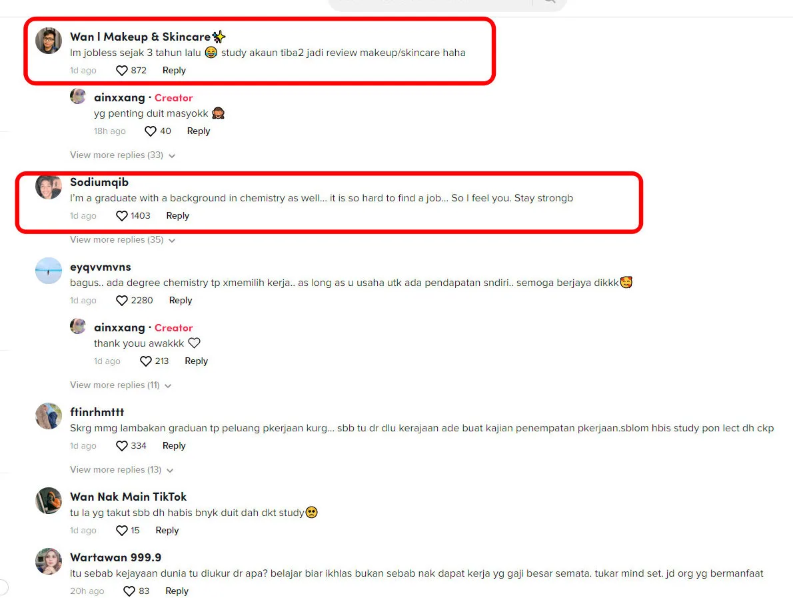Like Sodiumqib's comment with 1403 likes

[x=122, y=215]
